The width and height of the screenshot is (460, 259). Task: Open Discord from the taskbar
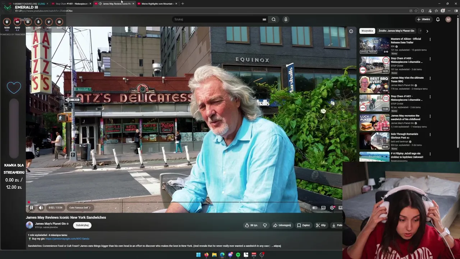[230, 255]
